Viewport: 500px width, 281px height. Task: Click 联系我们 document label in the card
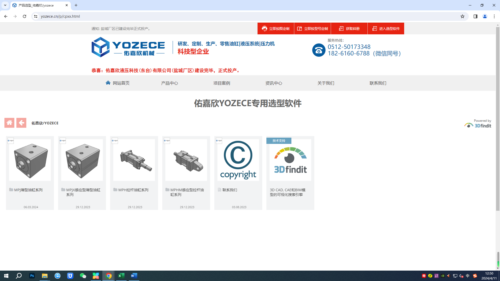click(x=230, y=190)
